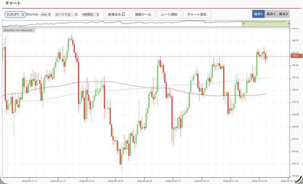Click the Bid/Ask label text

coord(32,14)
